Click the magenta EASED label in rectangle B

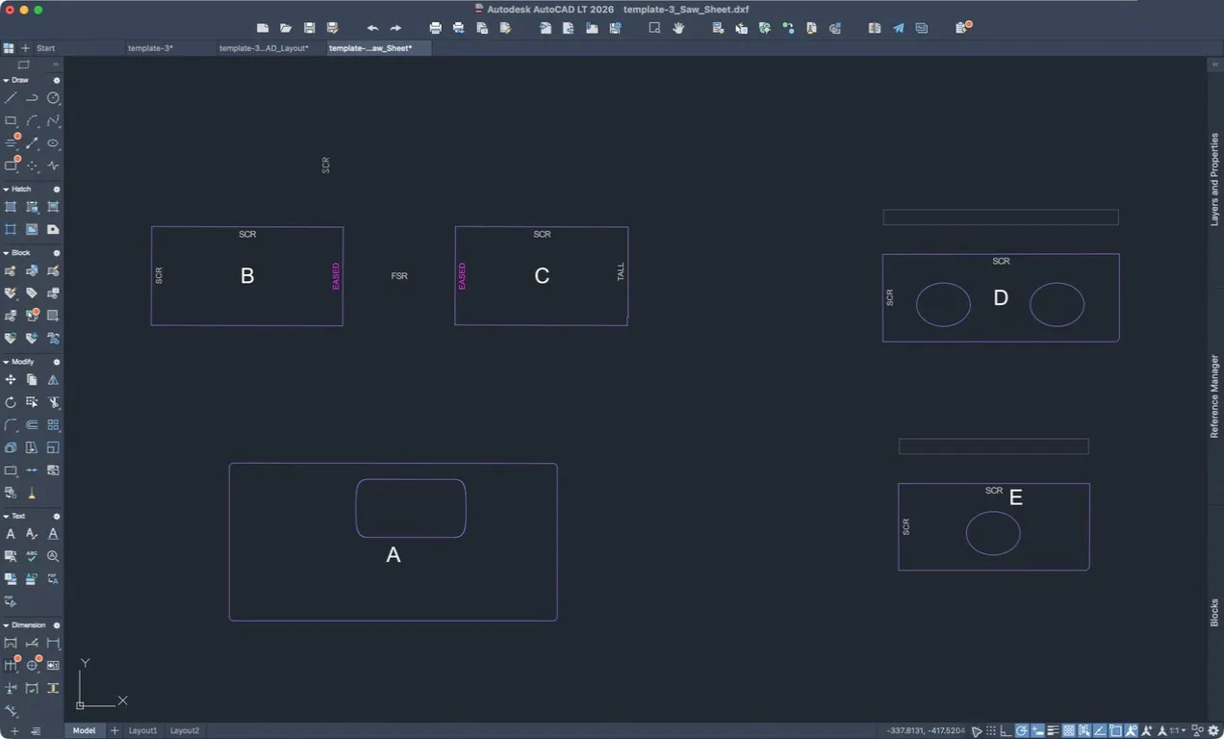(336, 276)
